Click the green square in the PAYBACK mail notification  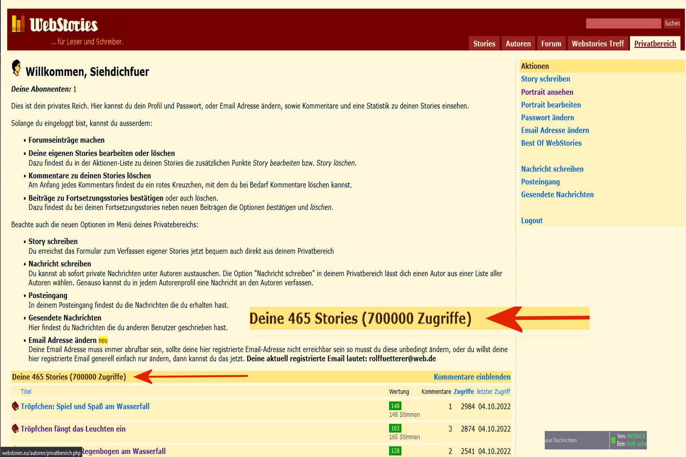(613, 440)
